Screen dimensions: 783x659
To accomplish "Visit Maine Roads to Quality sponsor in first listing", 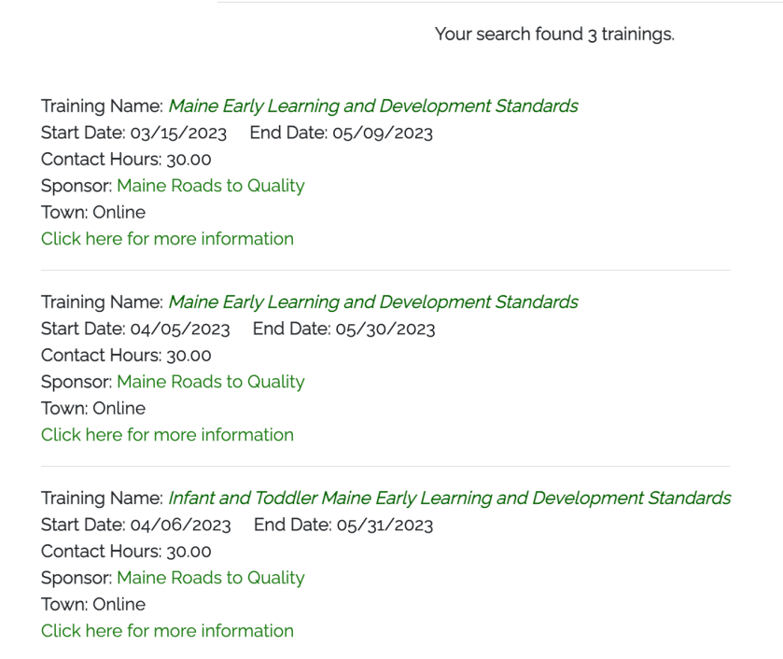I will click(x=210, y=186).
